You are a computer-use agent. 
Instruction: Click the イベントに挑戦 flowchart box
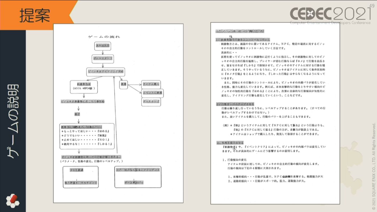pos(152,93)
